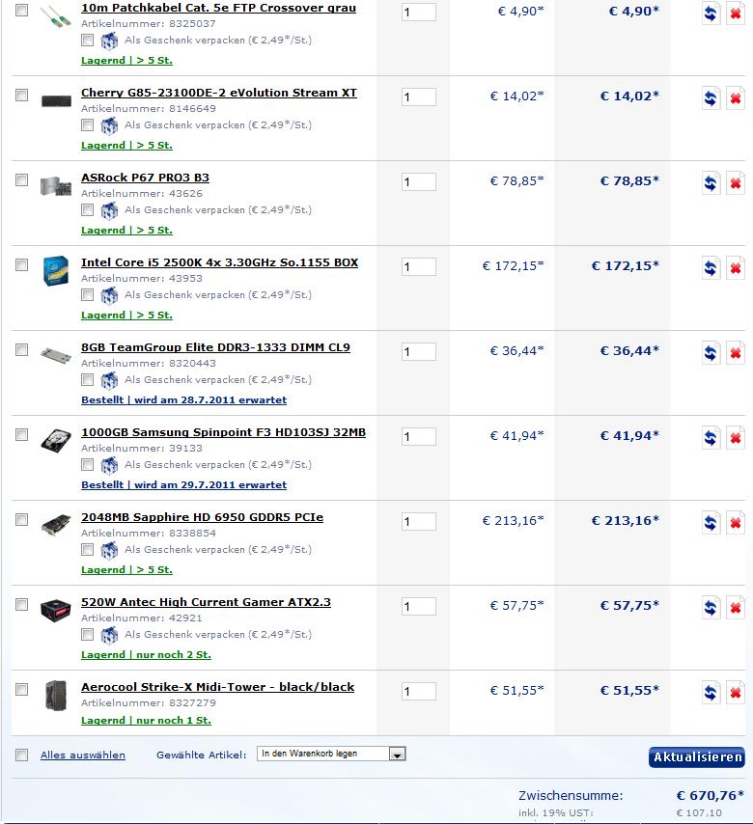Click quantity field for 1000GB Samsung Spinpoint
The image size is (753, 824).
pos(419,437)
